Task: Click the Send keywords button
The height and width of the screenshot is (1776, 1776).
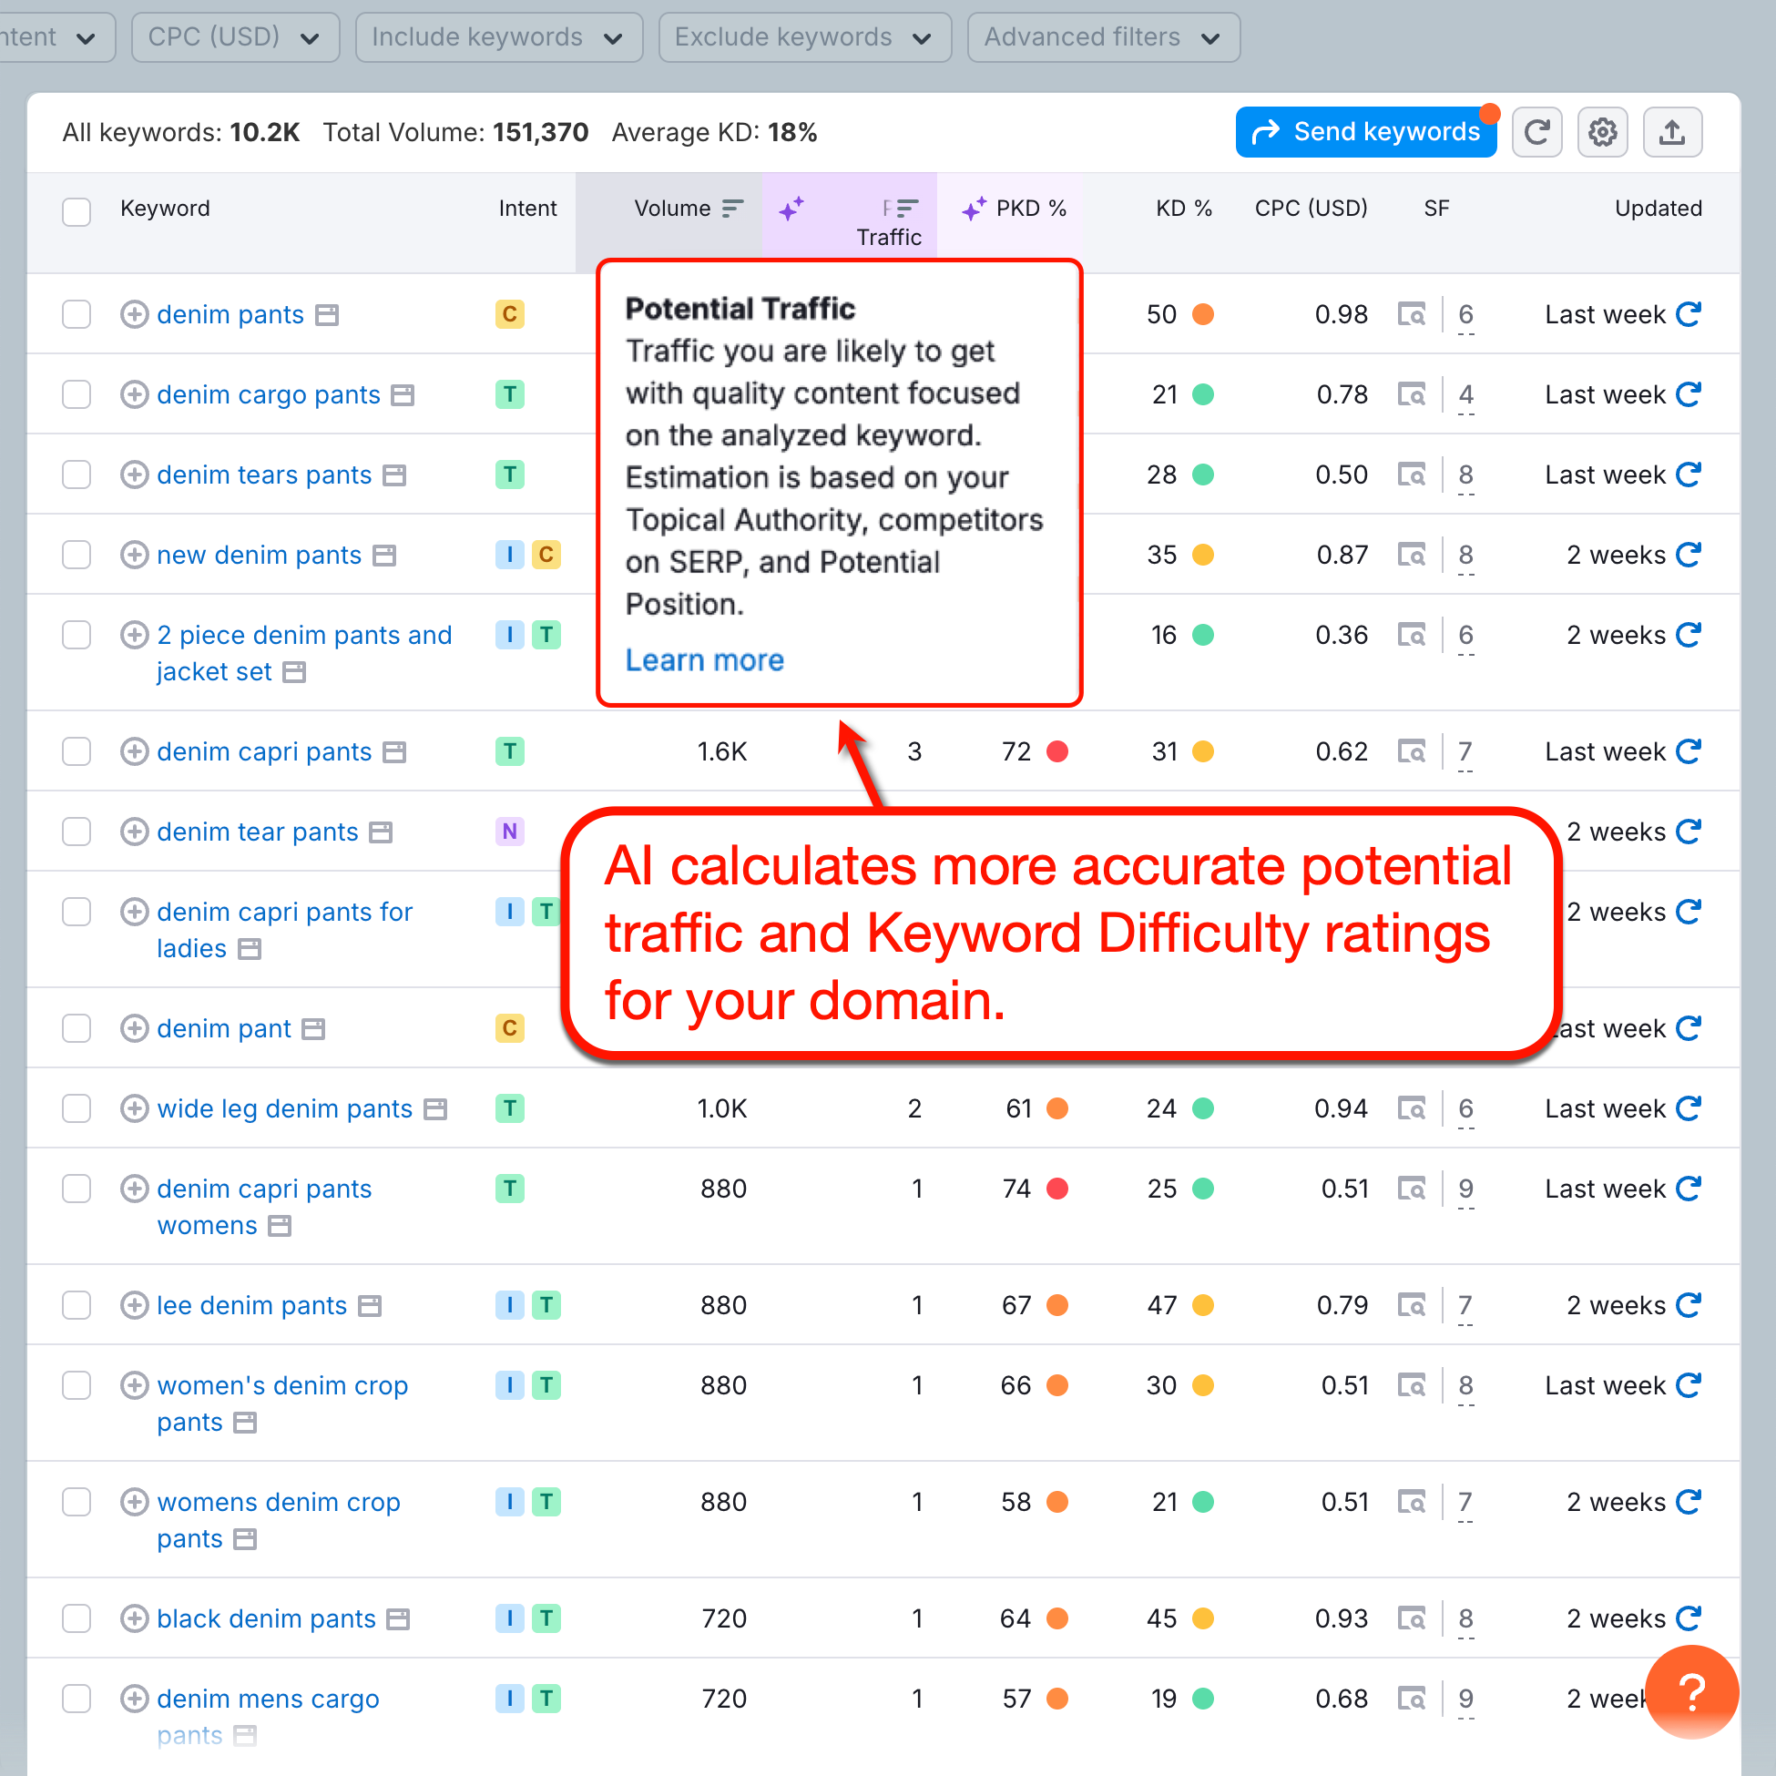Action: tap(1366, 131)
